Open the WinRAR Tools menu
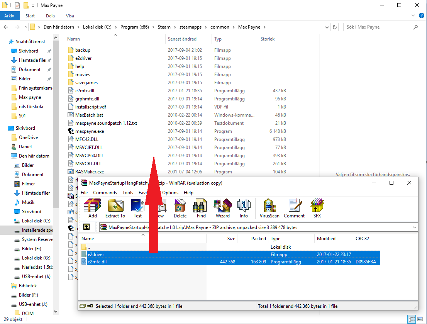Screen dimensions: 427x324 click(x=128, y=192)
